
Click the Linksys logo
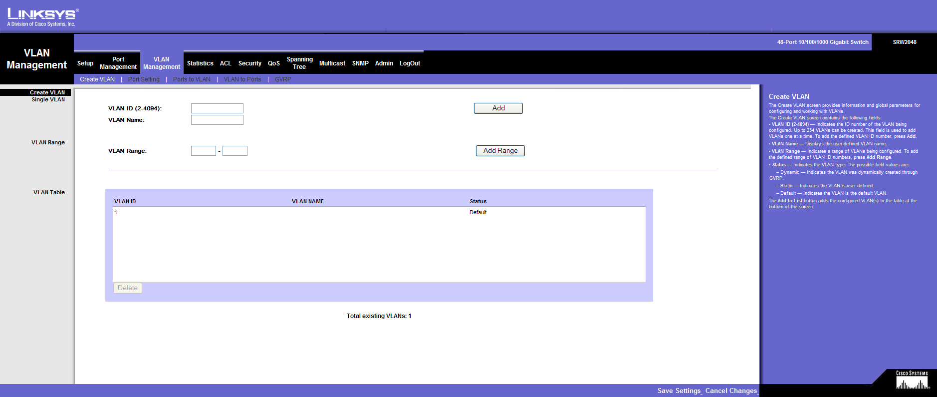[42, 17]
